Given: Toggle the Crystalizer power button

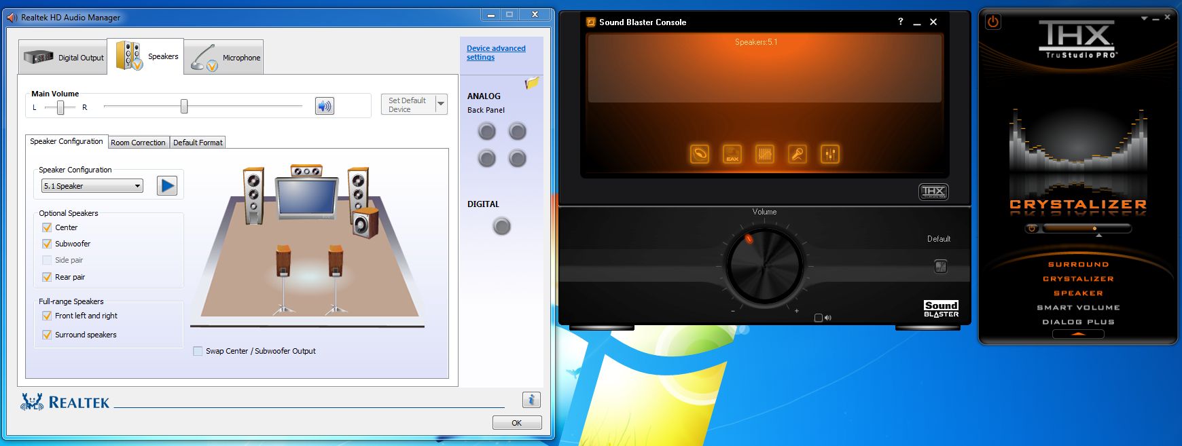Looking at the screenshot, I should click(1032, 229).
